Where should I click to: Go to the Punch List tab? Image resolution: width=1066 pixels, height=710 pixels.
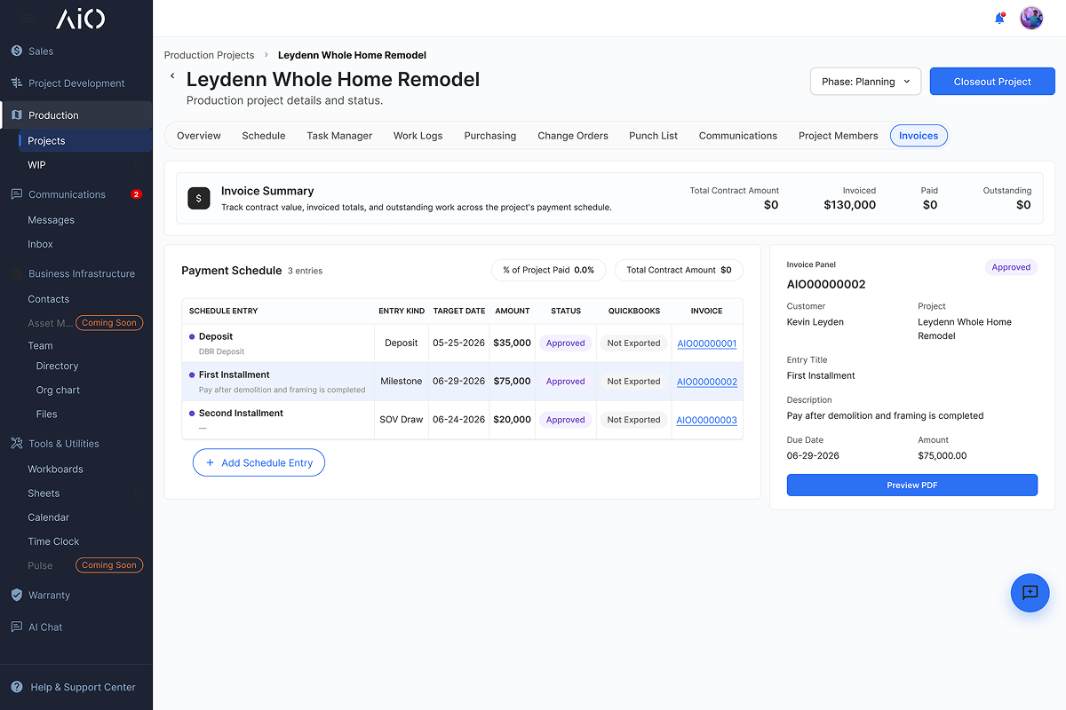(x=653, y=136)
